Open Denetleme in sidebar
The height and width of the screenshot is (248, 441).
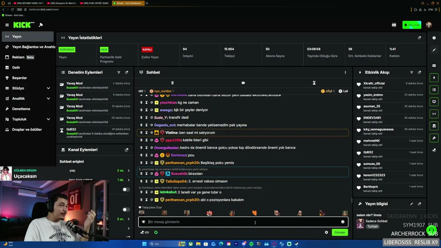[x=28, y=109]
